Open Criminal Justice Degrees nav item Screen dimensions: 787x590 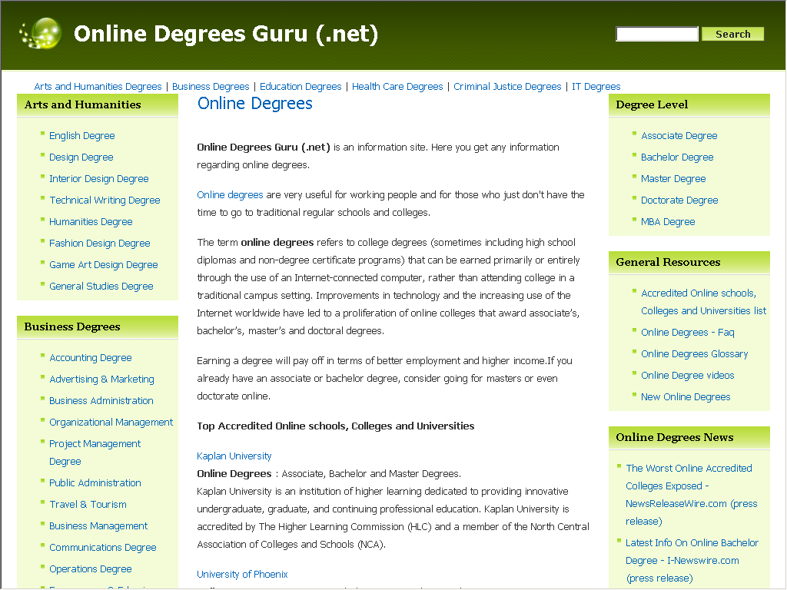point(507,86)
